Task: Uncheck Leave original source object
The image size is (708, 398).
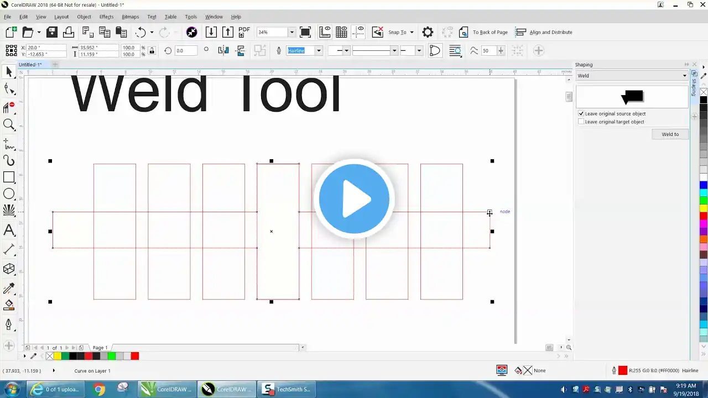Action: tap(581, 113)
